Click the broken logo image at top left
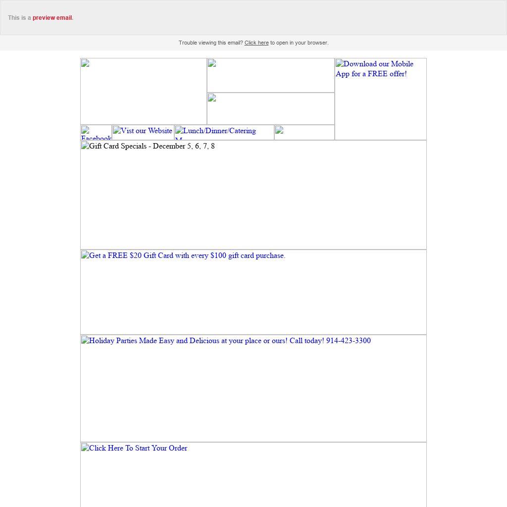Screen dimensions: 507x507 click(x=85, y=63)
